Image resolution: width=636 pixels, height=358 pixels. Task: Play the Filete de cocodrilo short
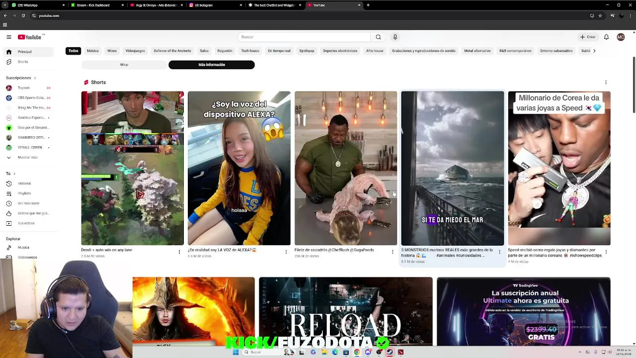(x=346, y=168)
